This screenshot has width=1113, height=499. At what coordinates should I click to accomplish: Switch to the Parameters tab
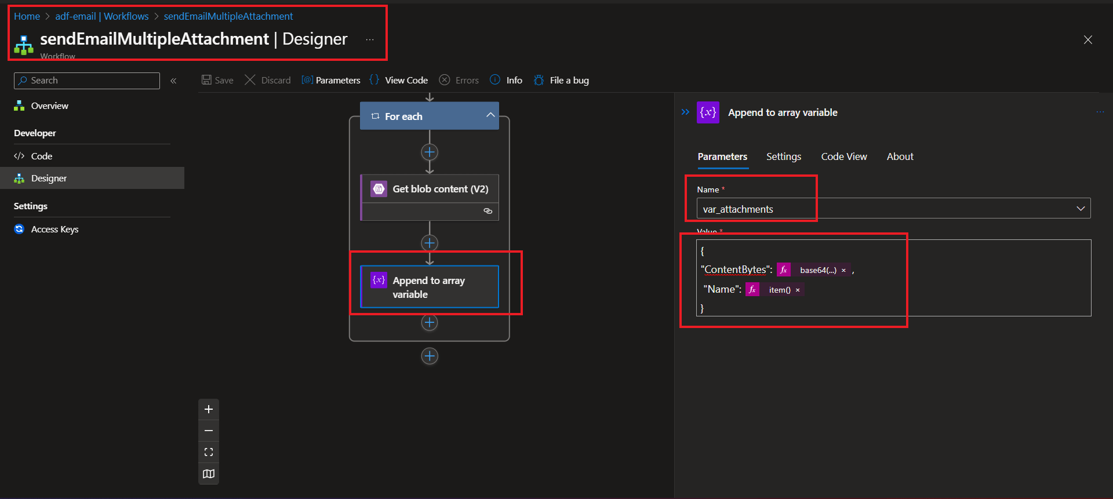(722, 156)
